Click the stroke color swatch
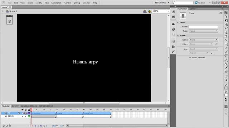The image size is (229, 128). click(x=226, y=88)
